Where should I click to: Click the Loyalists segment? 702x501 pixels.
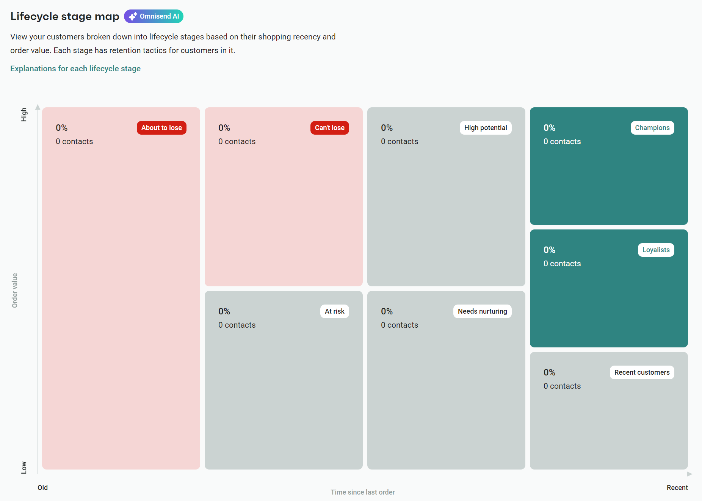click(x=608, y=303)
